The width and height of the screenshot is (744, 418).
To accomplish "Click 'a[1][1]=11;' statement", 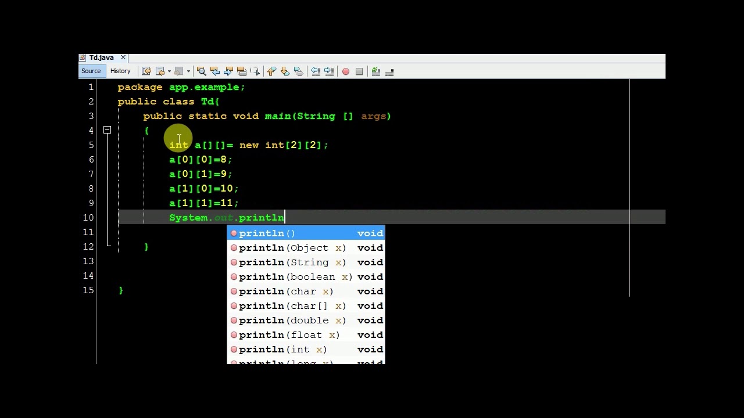I will click(x=204, y=203).
